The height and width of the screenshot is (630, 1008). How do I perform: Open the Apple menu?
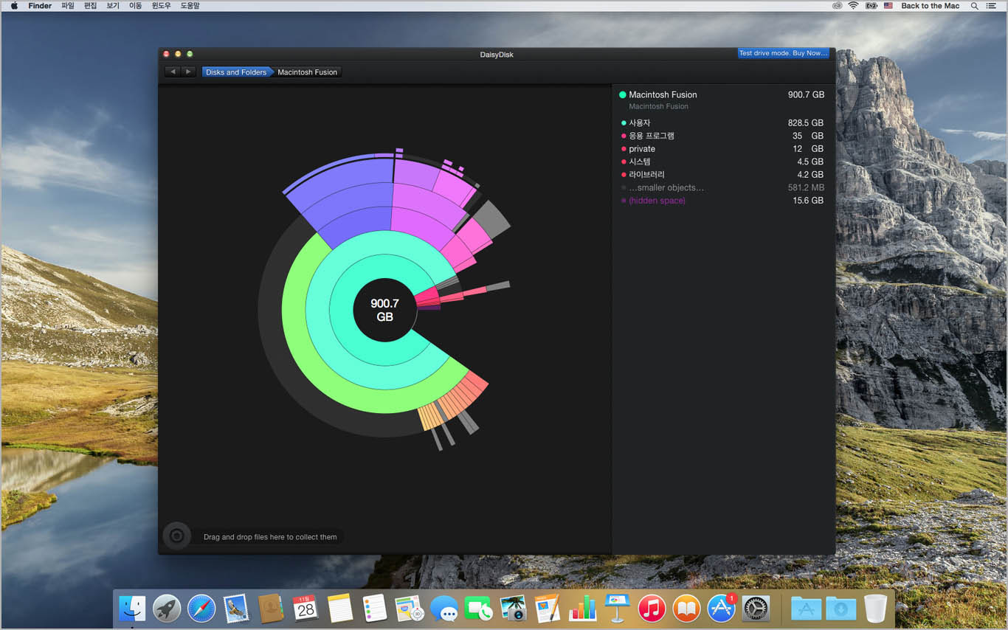(14, 6)
